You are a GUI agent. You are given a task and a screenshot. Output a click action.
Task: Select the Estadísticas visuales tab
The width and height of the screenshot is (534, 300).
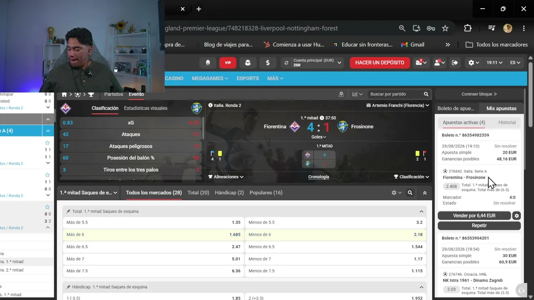(146, 108)
